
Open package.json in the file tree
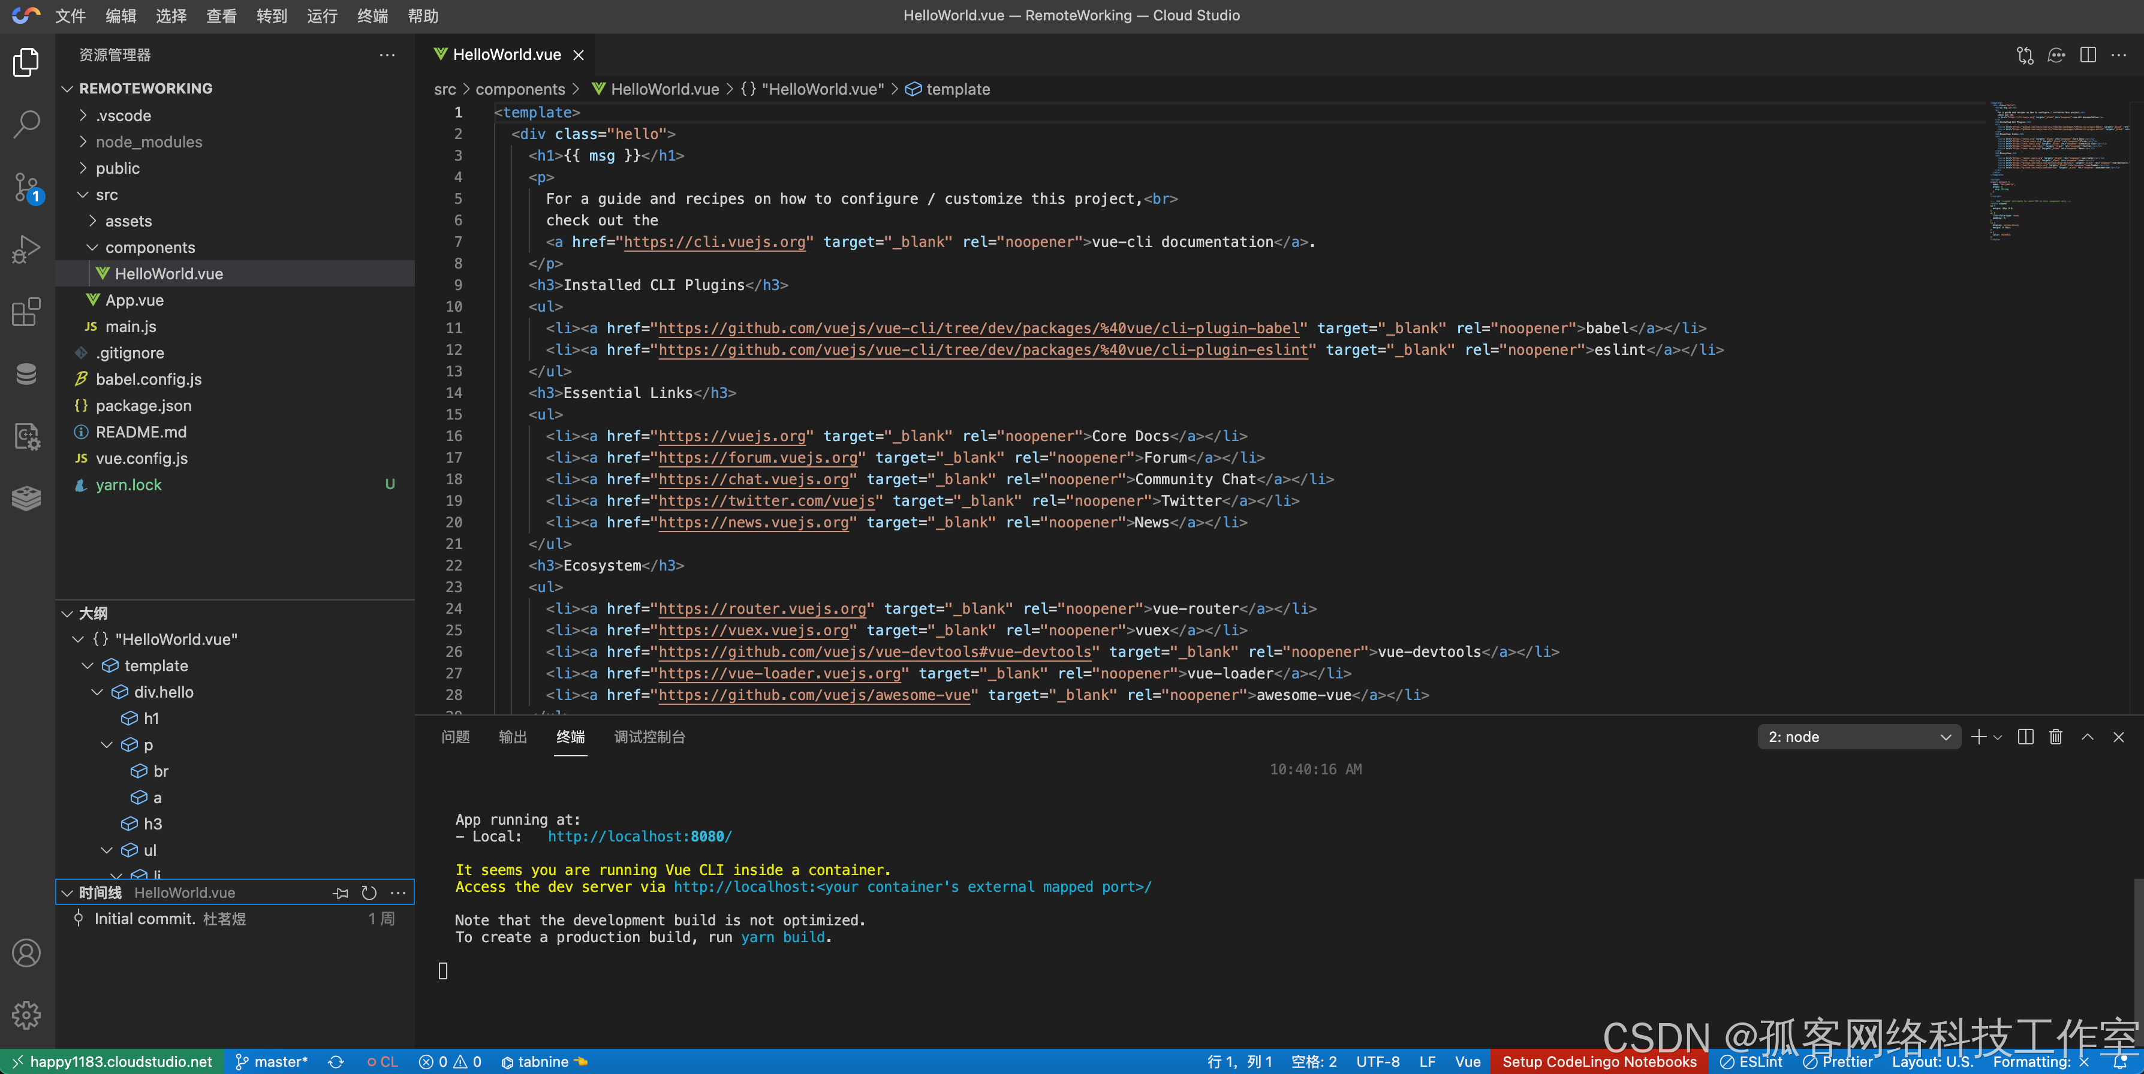143,406
